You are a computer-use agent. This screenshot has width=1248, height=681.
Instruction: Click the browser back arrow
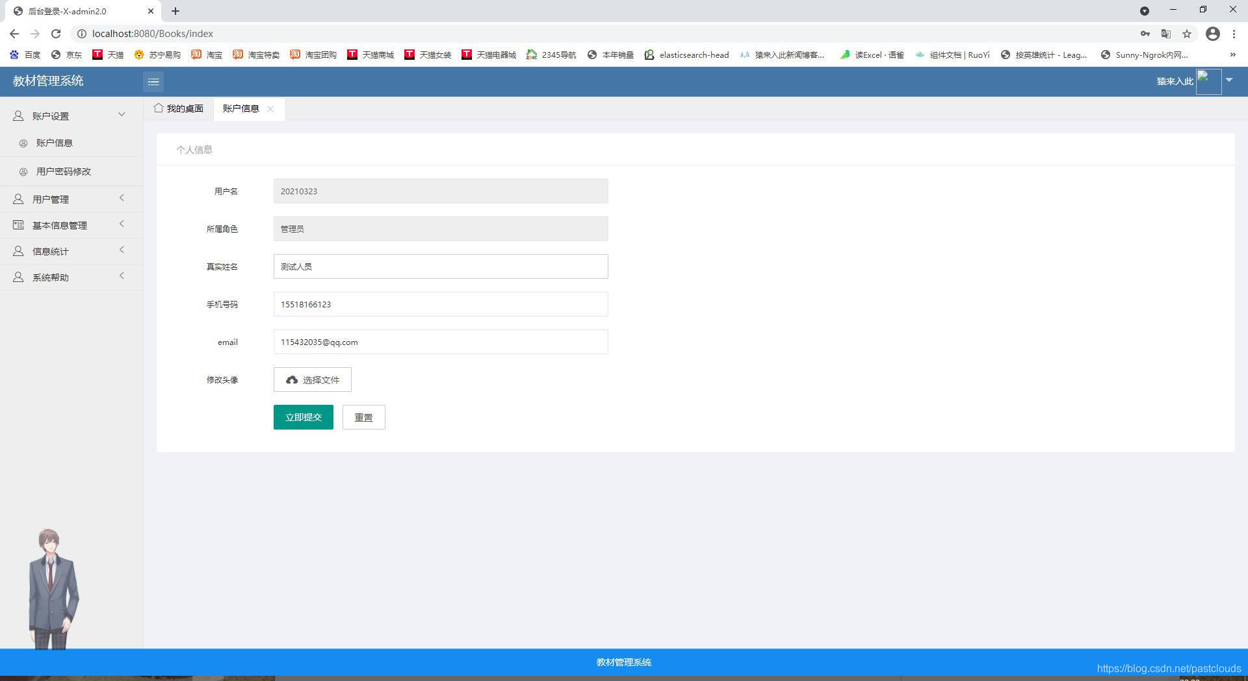[14, 34]
